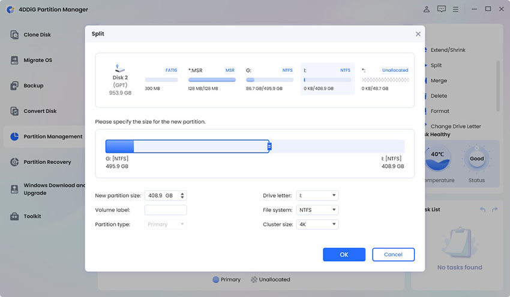
Task: Confirm the split with OK
Action: click(344, 254)
